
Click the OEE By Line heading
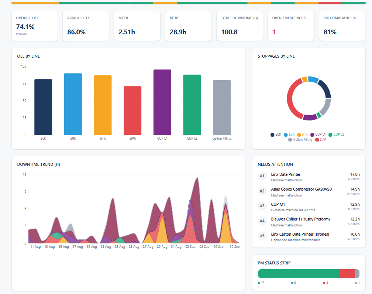(x=28, y=56)
